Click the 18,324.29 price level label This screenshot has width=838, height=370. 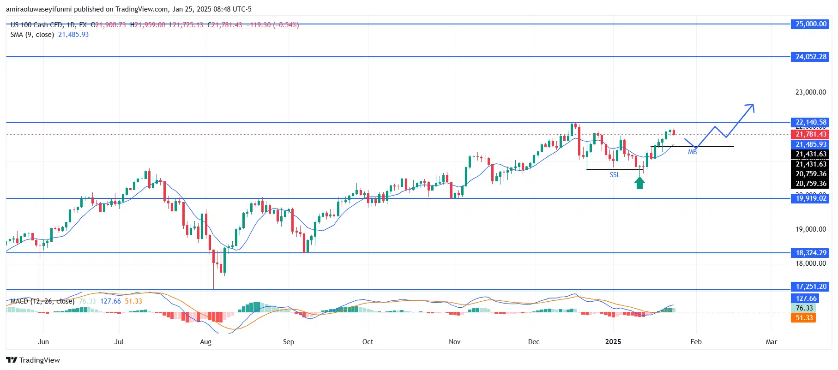point(811,253)
